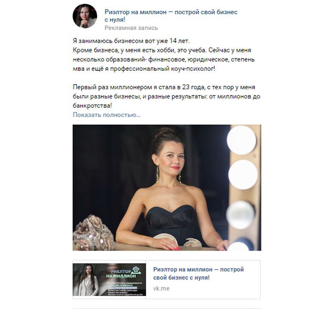The height and width of the screenshot is (309, 335).
Task: Click the 'Рекламная запись' ad label
Action: point(131,28)
